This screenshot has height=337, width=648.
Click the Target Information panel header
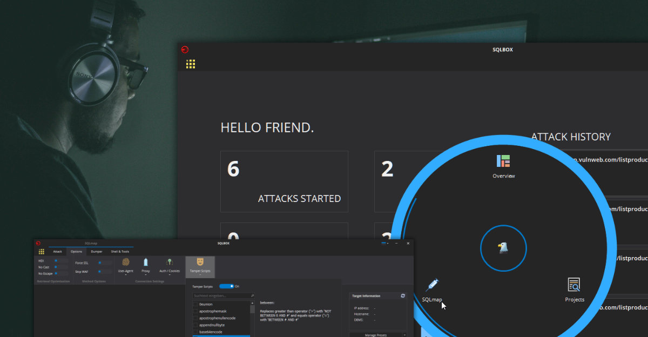tap(377, 296)
